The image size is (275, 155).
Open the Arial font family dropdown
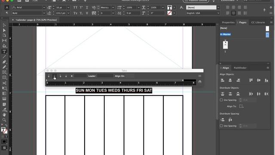point(44,8)
